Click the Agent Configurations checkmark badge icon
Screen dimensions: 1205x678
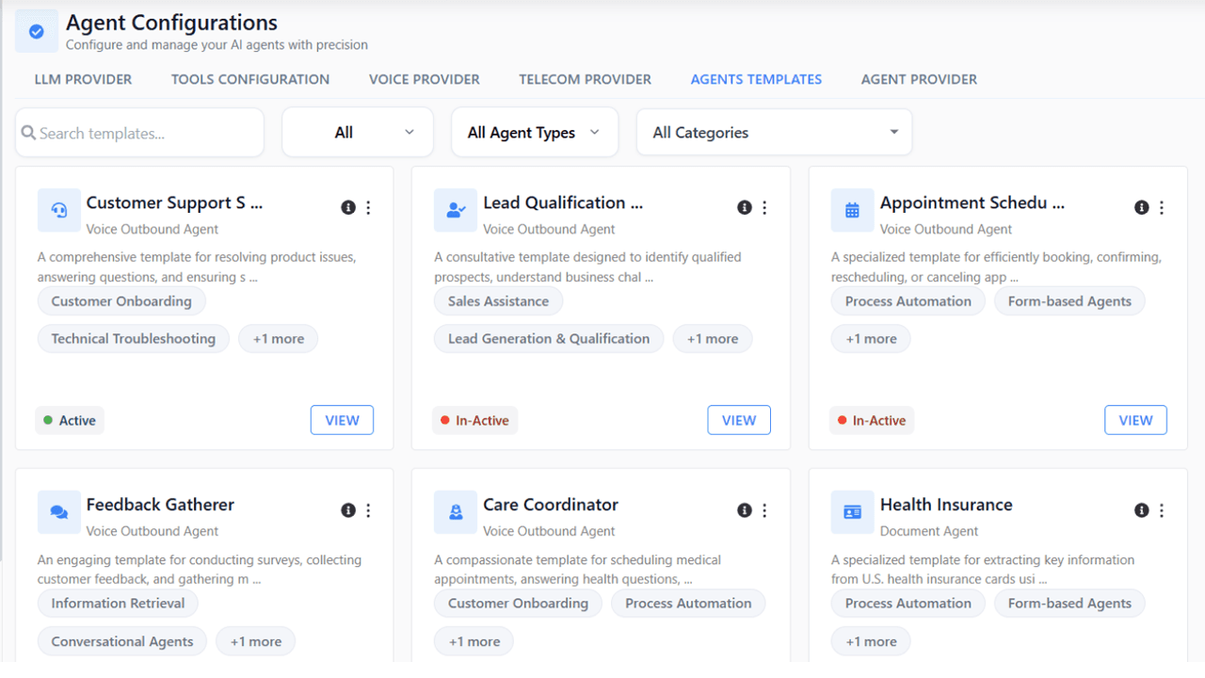36,30
